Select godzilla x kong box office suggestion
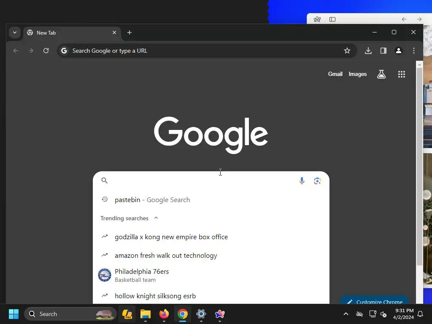 tap(211, 237)
